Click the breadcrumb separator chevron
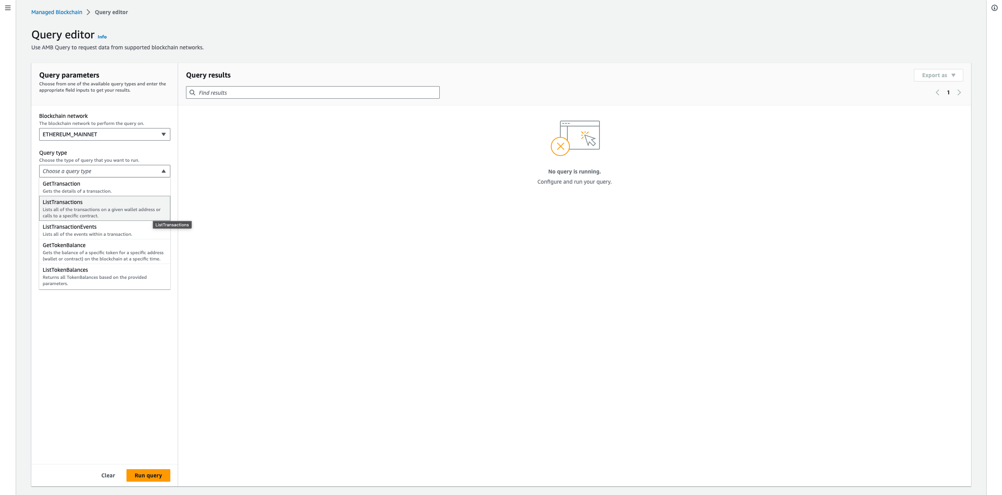Screen dimensions: 1002x495 point(88,12)
